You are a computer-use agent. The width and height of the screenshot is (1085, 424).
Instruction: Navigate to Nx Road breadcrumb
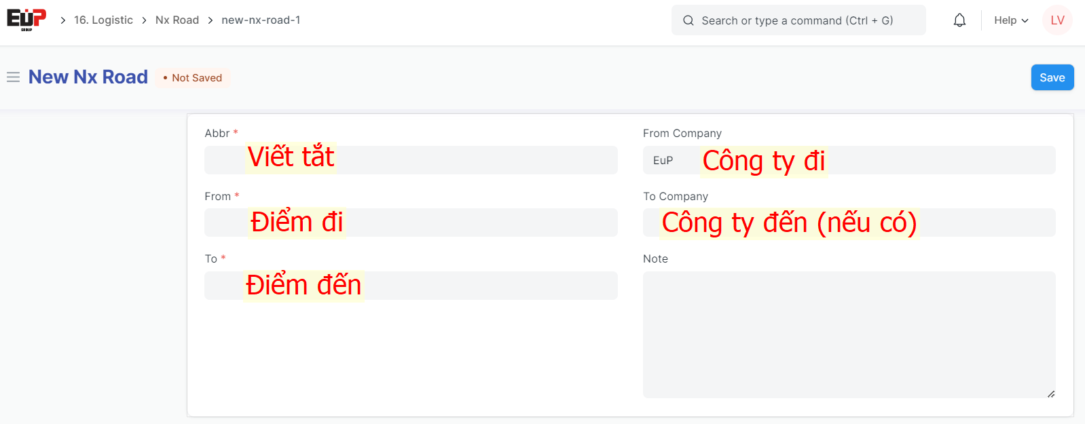[177, 20]
